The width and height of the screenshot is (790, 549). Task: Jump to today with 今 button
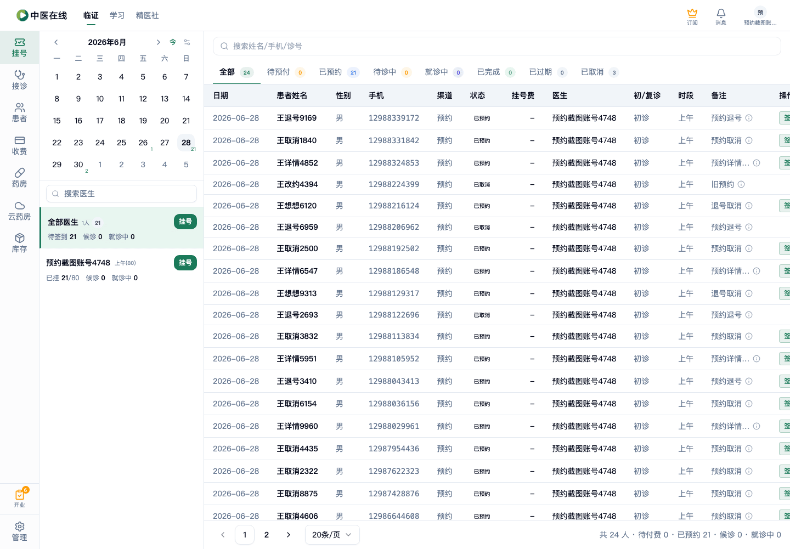click(173, 42)
